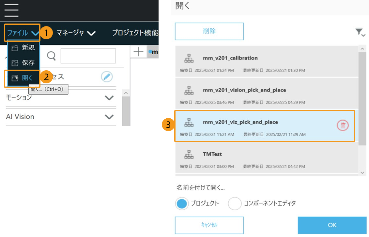Click the search magnifier icon
The width and height of the screenshot is (369, 237).
(x=52, y=56)
